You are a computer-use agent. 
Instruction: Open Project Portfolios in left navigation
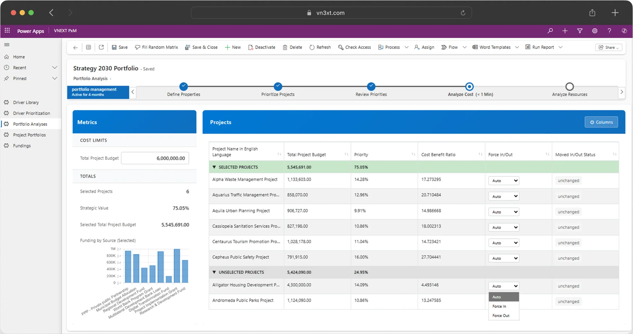click(29, 135)
